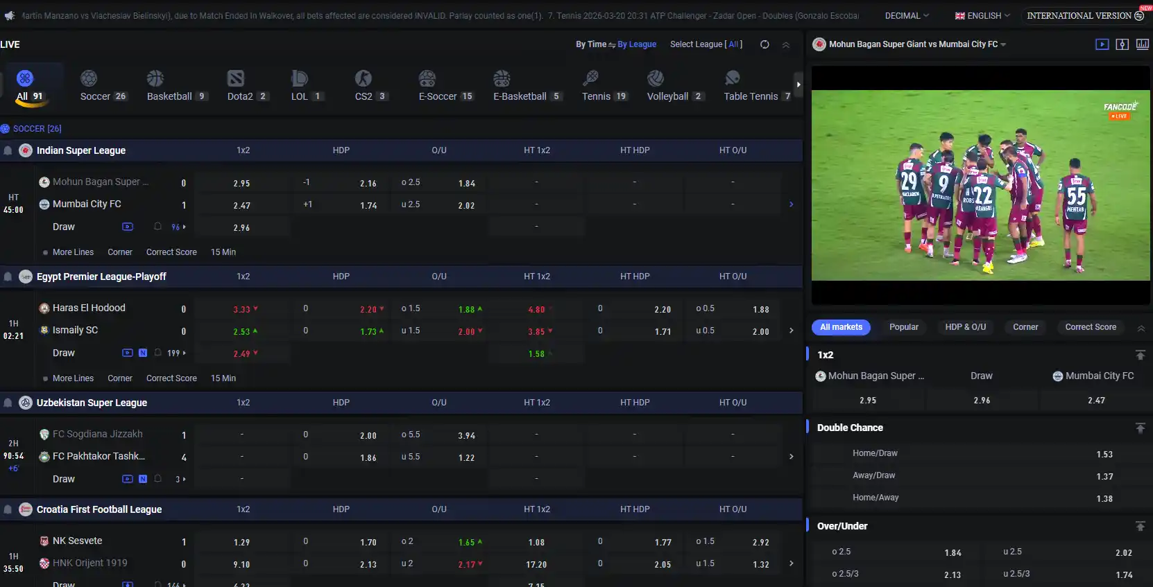Viewport: 1153px width, 587px height.
Task: Toggle notifications for Croatia First Football League
Action: pos(8,509)
